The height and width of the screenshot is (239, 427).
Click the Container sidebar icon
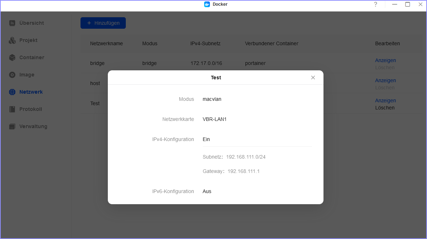[12, 57]
